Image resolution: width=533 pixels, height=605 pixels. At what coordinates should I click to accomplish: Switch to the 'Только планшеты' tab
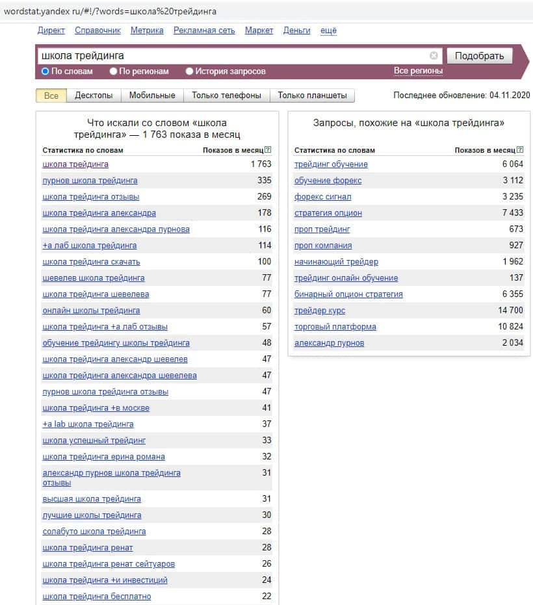tap(312, 96)
